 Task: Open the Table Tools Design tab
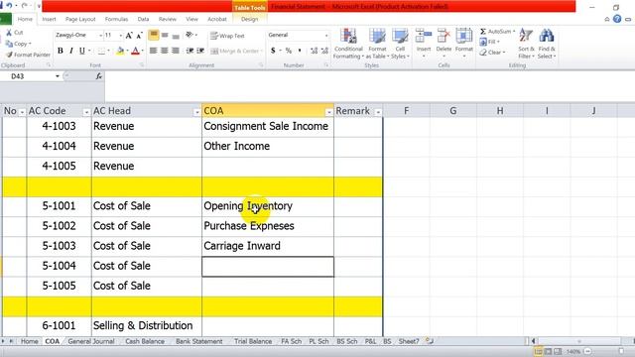(249, 19)
